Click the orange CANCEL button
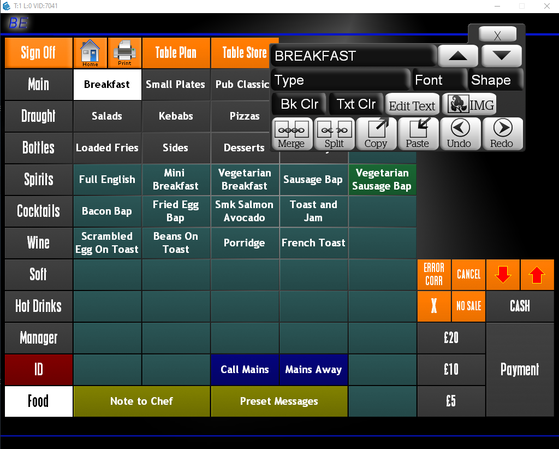 coord(468,275)
